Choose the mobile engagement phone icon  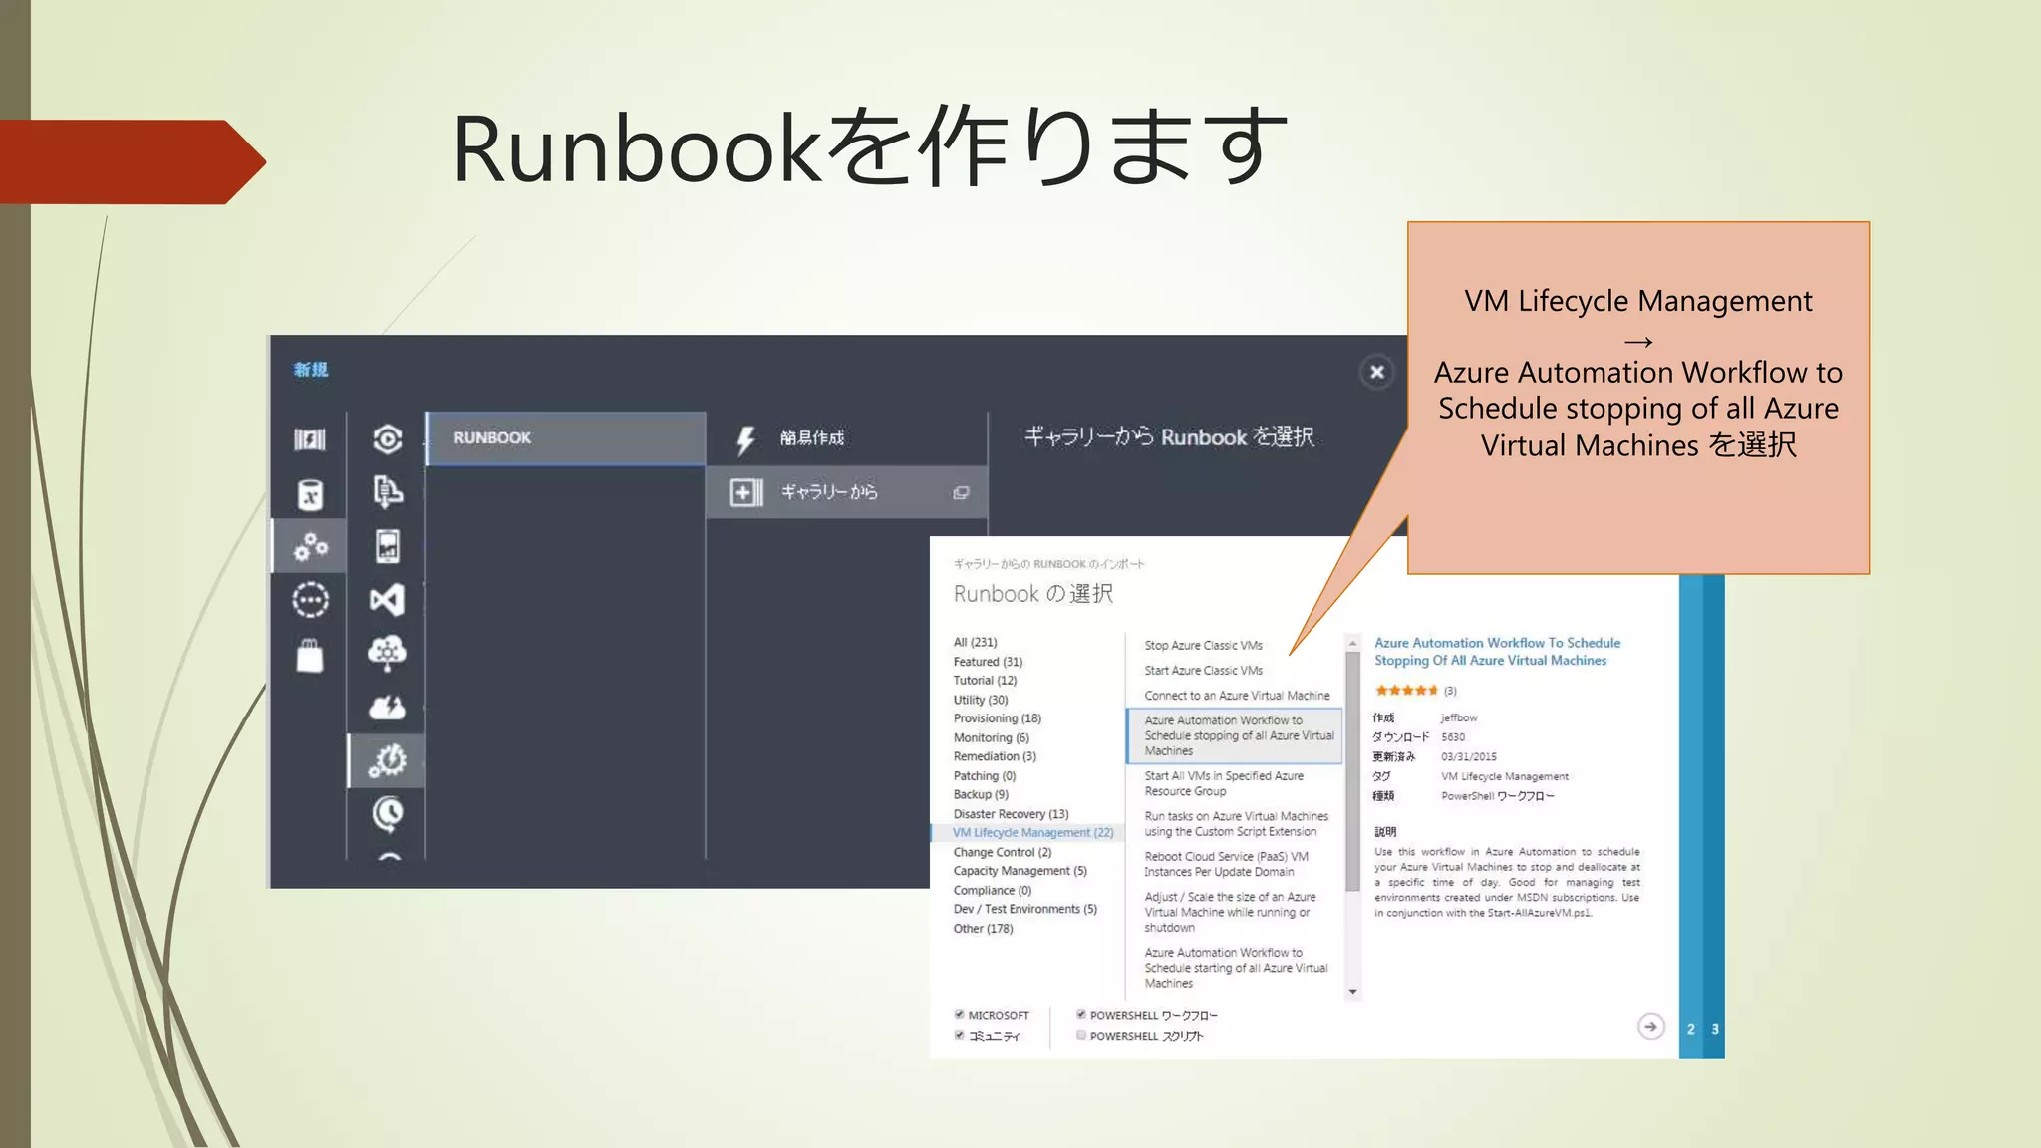coord(388,546)
